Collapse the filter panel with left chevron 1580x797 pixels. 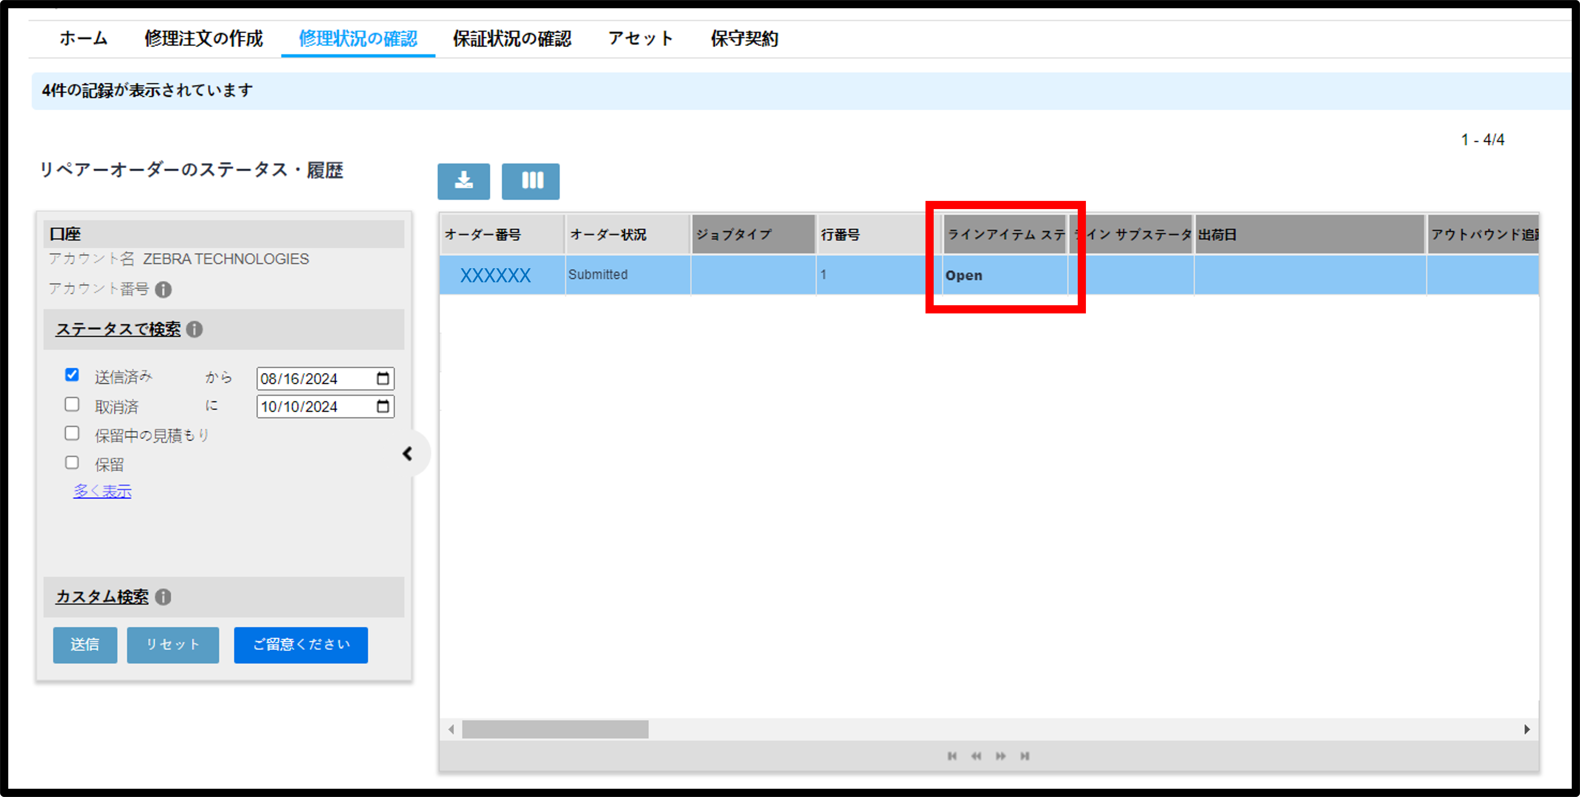[407, 454]
